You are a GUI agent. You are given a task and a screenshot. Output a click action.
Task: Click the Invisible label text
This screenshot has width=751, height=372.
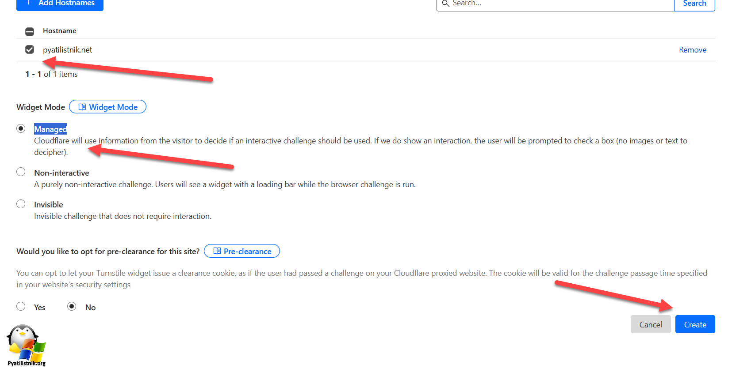pos(49,205)
